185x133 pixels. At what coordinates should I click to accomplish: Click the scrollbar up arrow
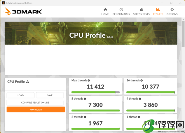pos(183,19)
